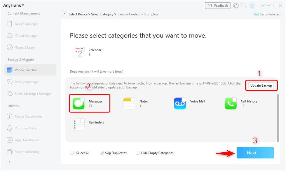Open Device Manager in the sidebar
Image resolution: width=286 pixels, height=171 pixels.
27,24
